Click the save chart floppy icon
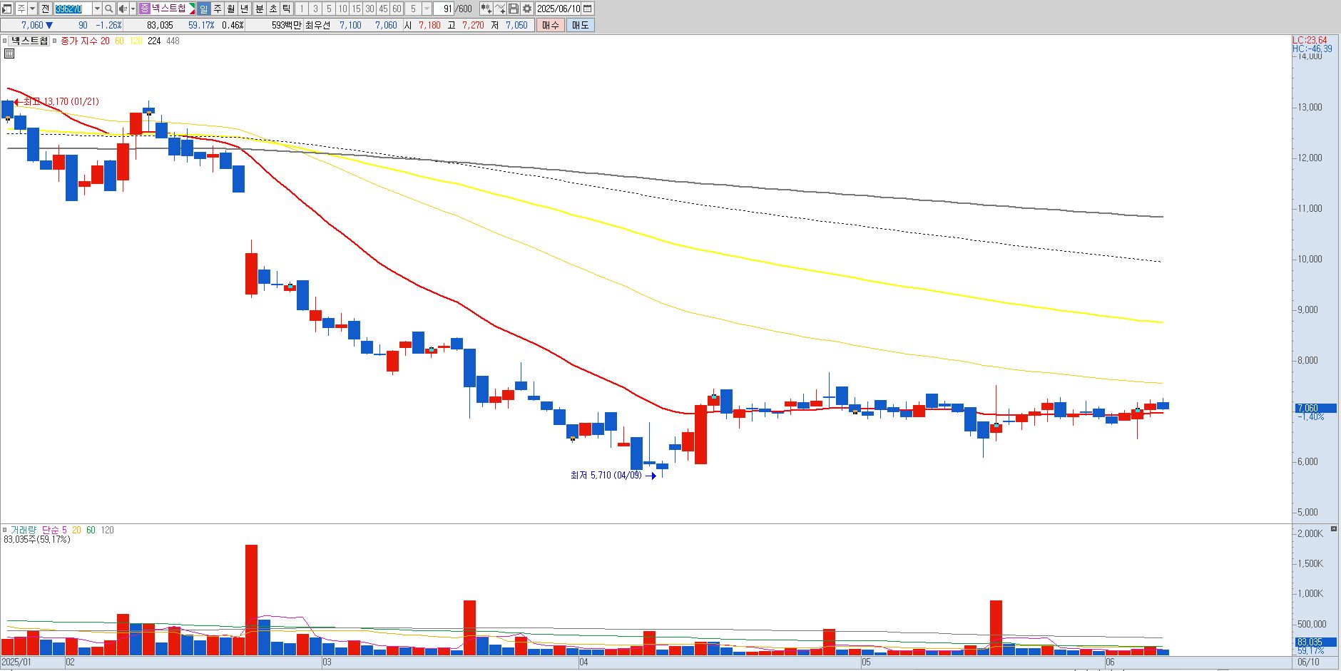Screen dimensions: 1341x671 [x=514, y=9]
